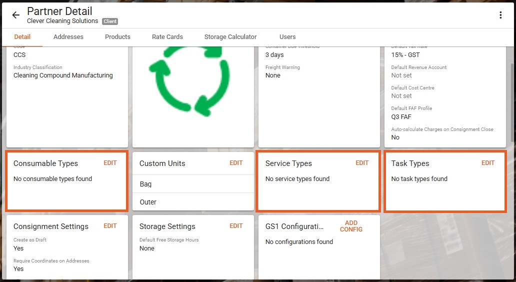Click the 3 days threshold value

[x=274, y=55]
